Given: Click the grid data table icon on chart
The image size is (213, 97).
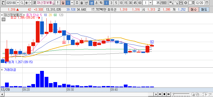Looking at the screenshot, I should tap(4, 19).
